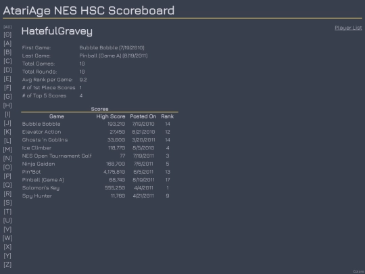Image resolution: width=365 pixels, height=274 pixels.
Task: Click the High Score column header
Action: [111, 116]
